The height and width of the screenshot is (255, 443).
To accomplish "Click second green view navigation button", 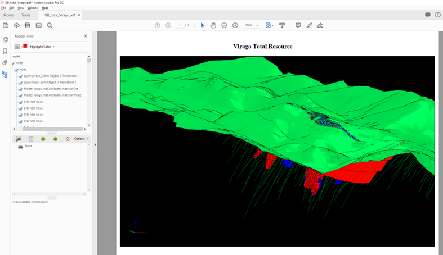I will click(x=55, y=139).
